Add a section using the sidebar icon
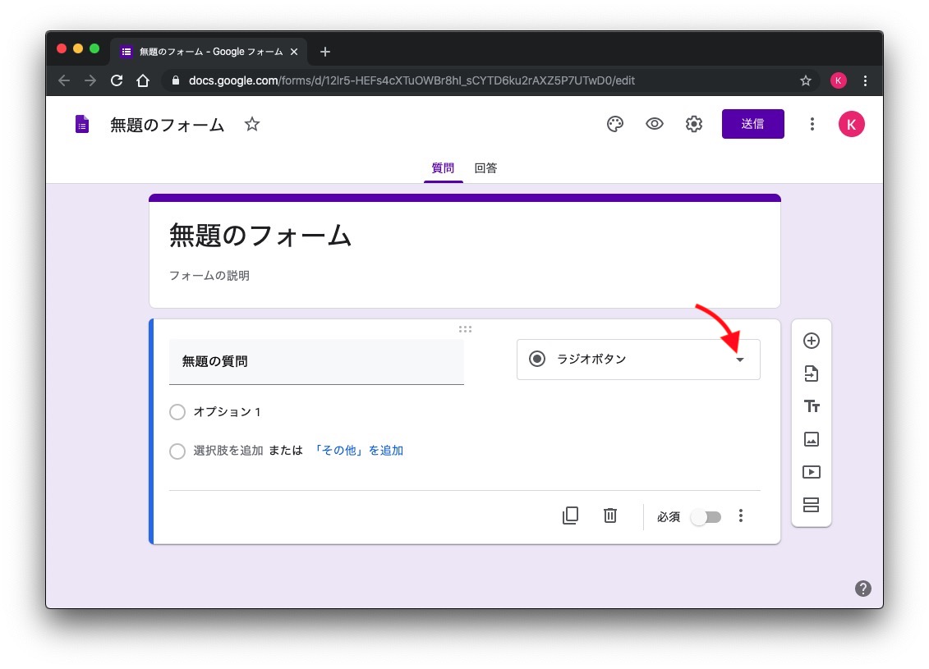This screenshot has height=669, width=929. tap(812, 505)
